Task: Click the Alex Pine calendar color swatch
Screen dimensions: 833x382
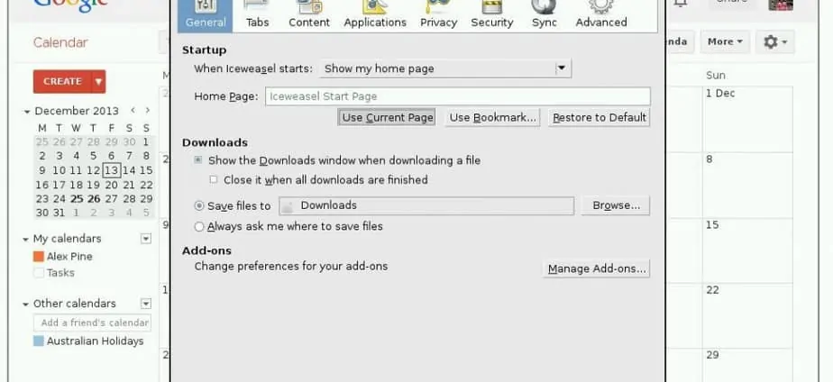Action: 39,257
